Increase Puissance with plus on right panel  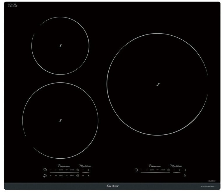147,170
